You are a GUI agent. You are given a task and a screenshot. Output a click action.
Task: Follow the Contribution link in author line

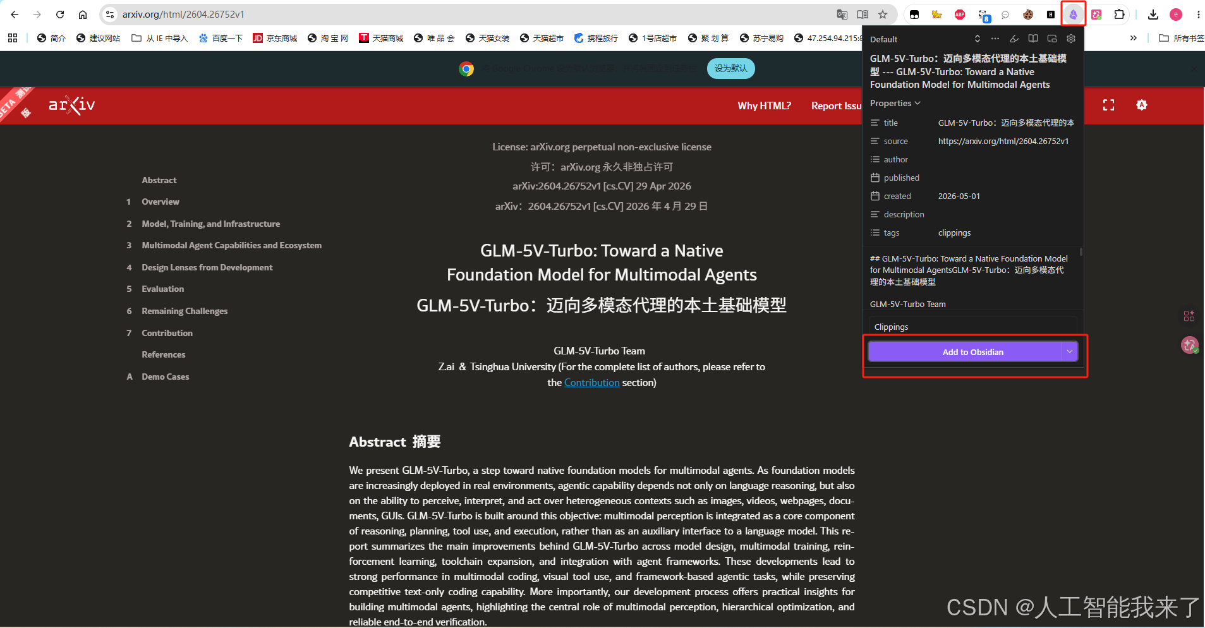(591, 382)
